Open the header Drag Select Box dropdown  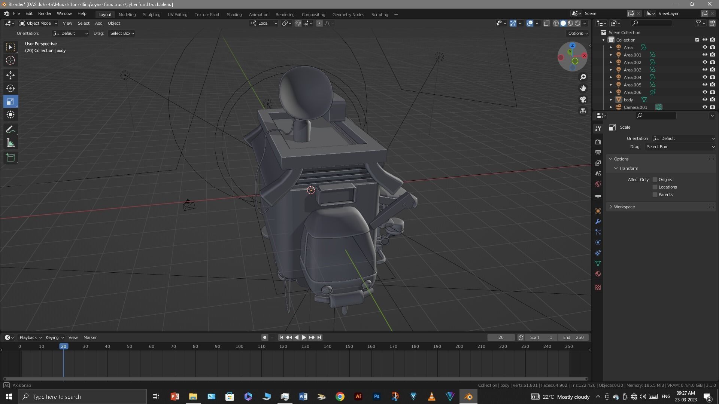pyautogui.click(x=122, y=33)
